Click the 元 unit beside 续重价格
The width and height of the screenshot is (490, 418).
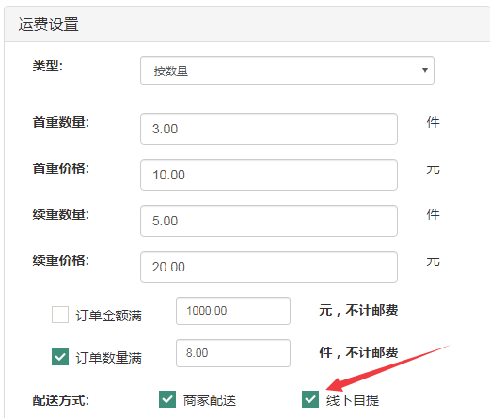433,260
